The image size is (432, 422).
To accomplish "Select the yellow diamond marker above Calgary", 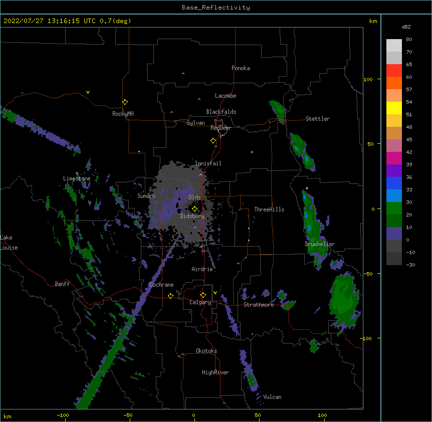I will point(203,295).
